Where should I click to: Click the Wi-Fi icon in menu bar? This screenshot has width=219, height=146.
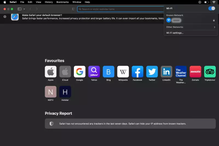pos(214,2)
